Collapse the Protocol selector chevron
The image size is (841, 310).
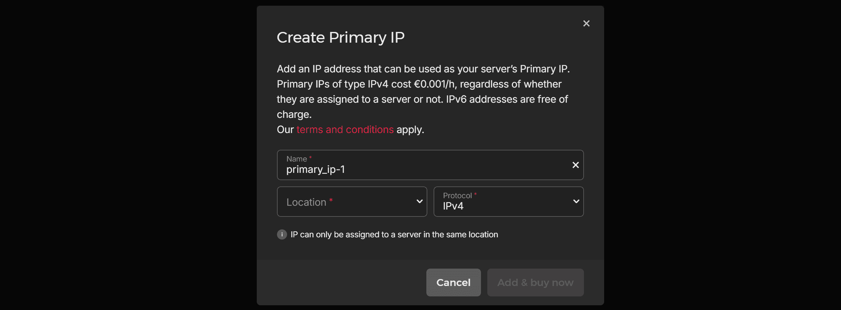pyautogui.click(x=577, y=202)
